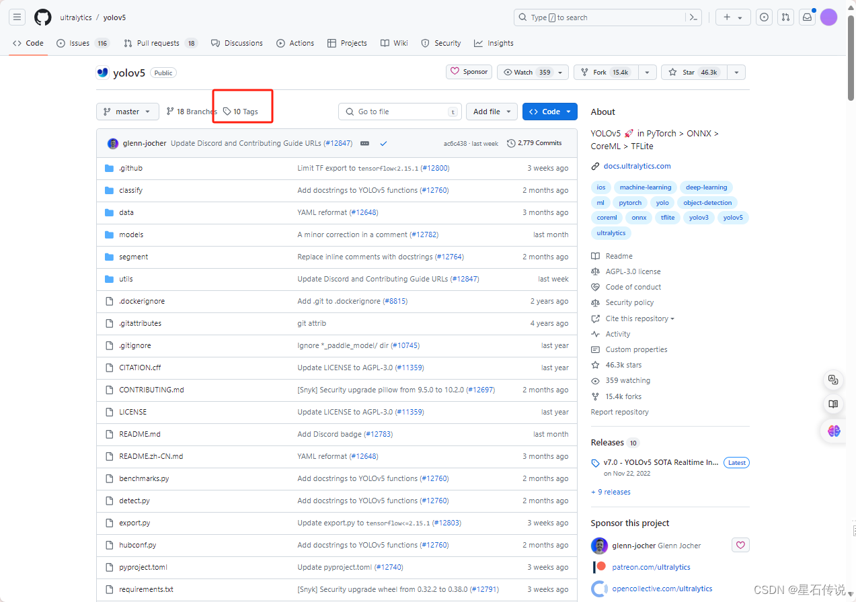Open the patreon.com/ultralytics link
This screenshot has width=856, height=602.
[x=651, y=567]
